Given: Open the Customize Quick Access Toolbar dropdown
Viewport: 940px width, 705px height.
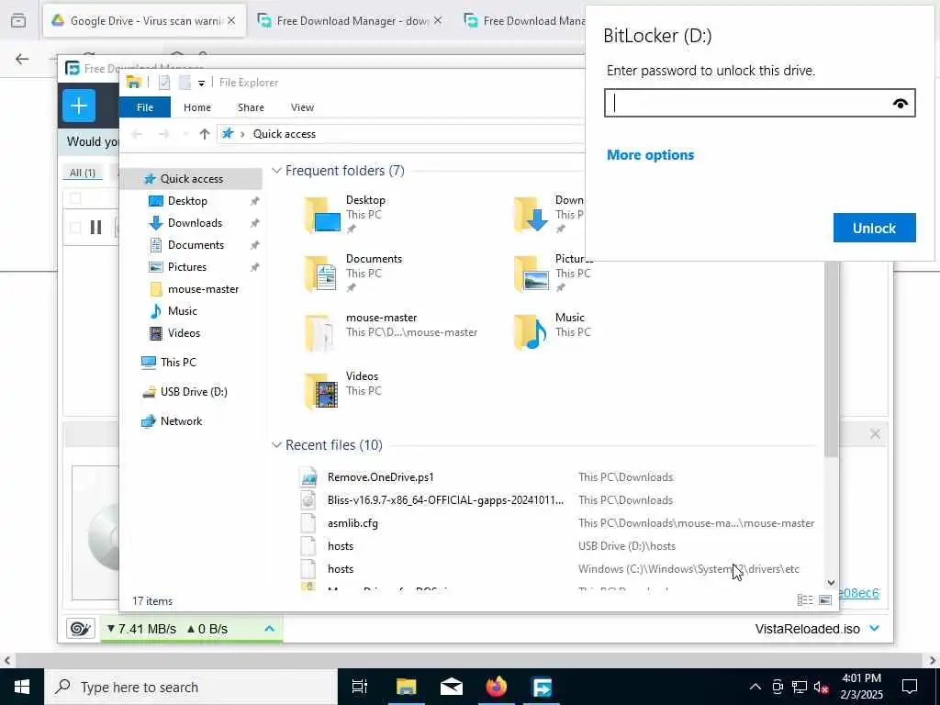Looking at the screenshot, I should coord(201,83).
